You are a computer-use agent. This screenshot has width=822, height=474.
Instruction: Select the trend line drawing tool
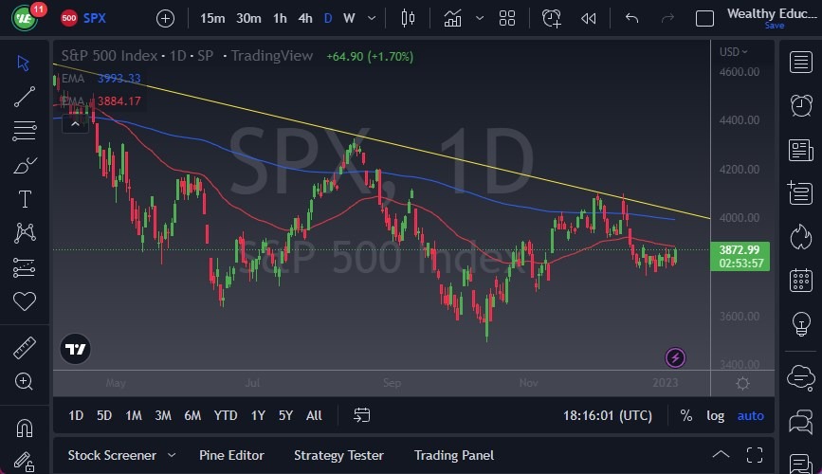[25, 96]
